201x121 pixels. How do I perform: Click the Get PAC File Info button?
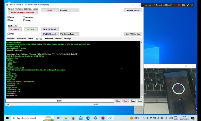coord(133,34)
